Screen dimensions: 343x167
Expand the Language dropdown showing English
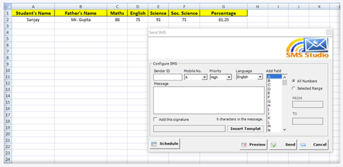pyautogui.click(x=260, y=77)
